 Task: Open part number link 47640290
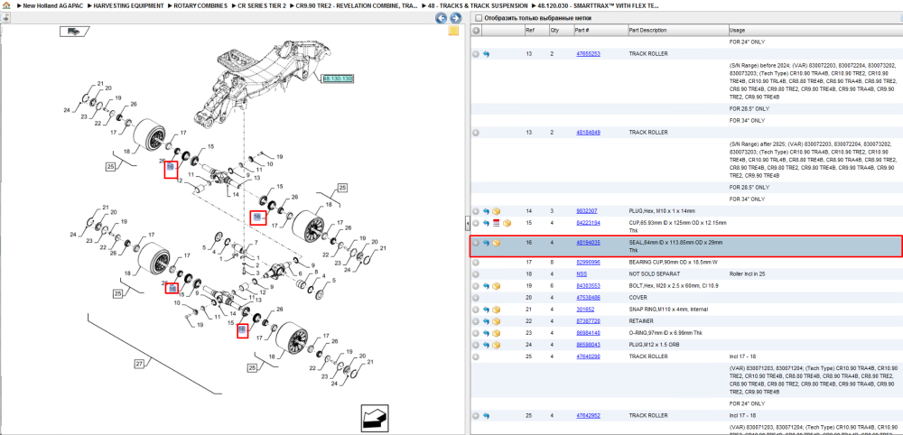588,356
